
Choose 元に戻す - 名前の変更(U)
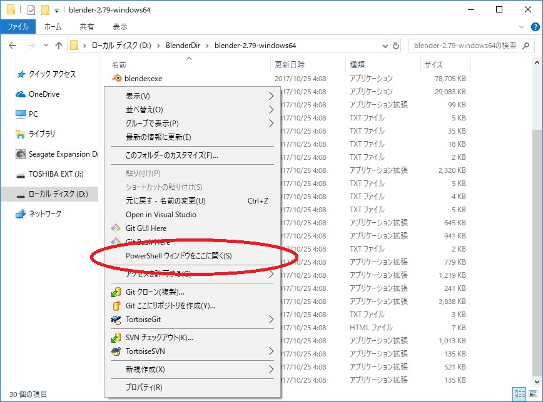tap(192, 201)
